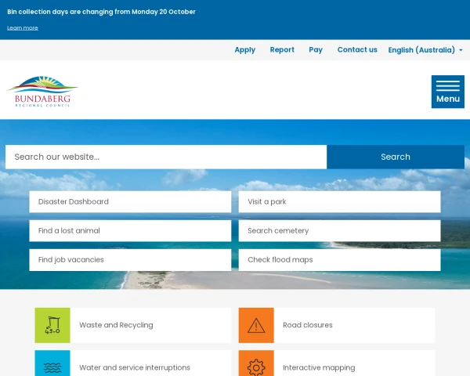The width and height of the screenshot is (470, 376).
Task: Open the Check flood maps link
Action: tap(340, 260)
